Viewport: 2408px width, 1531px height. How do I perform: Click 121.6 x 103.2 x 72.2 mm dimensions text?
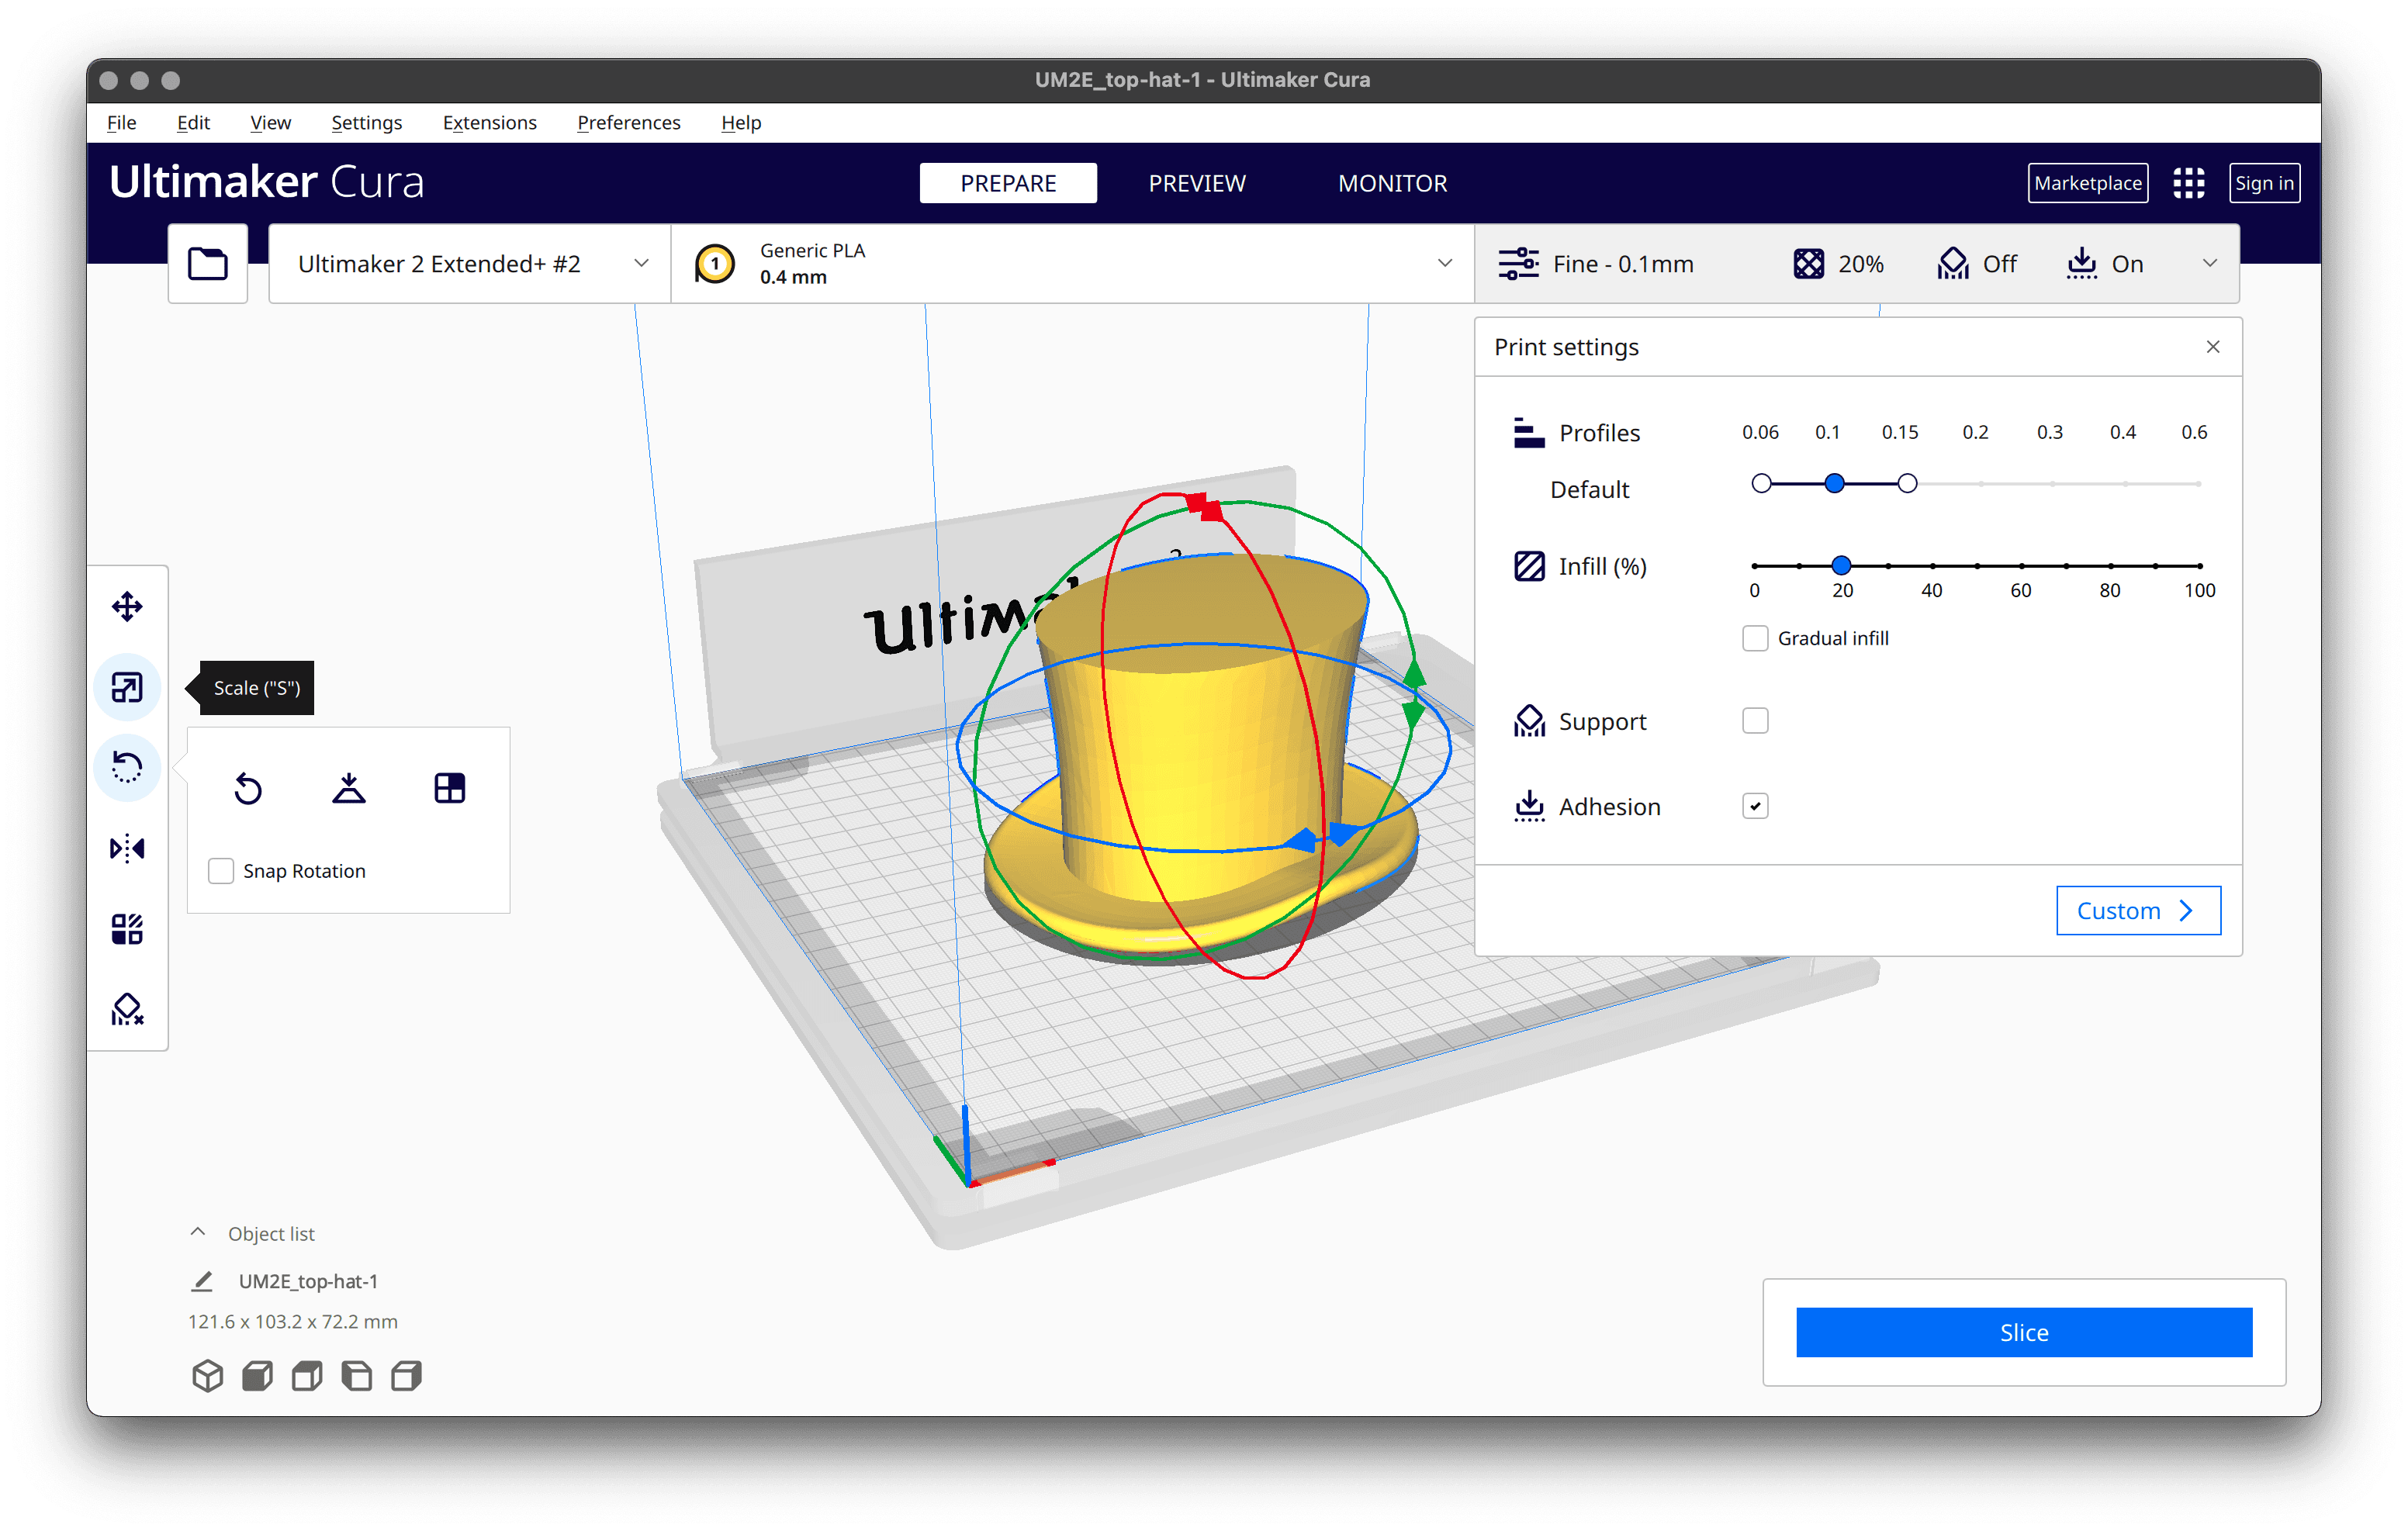click(x=293, y=1321)
